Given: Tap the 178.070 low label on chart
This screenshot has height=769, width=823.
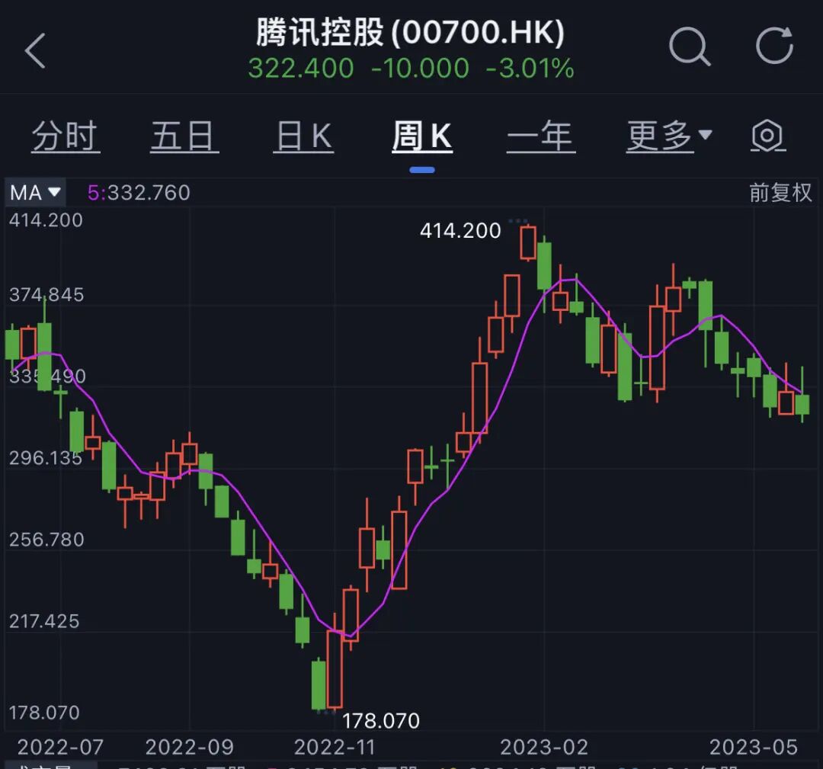Looking at the screenshot, I should [x=381, y=721].
